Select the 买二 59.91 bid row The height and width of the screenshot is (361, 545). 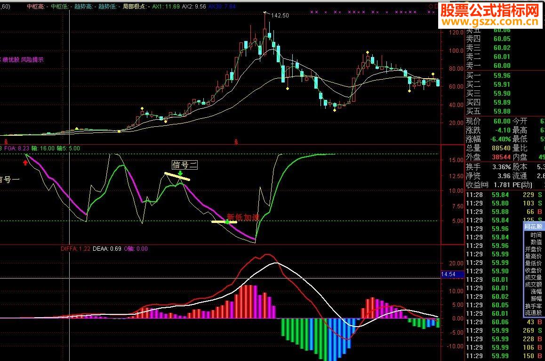(489, 84)
